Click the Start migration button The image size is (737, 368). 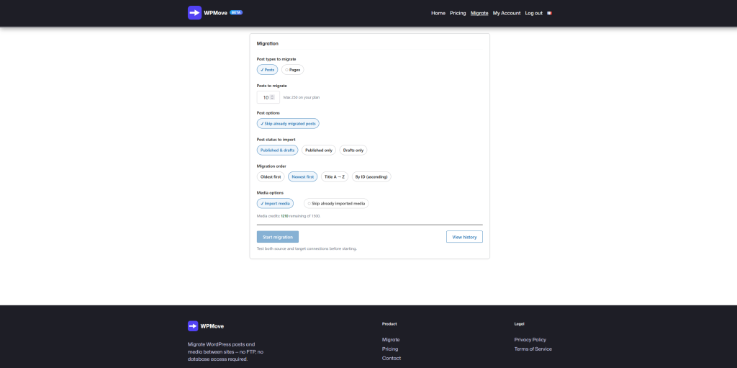(x=278, y=237)
